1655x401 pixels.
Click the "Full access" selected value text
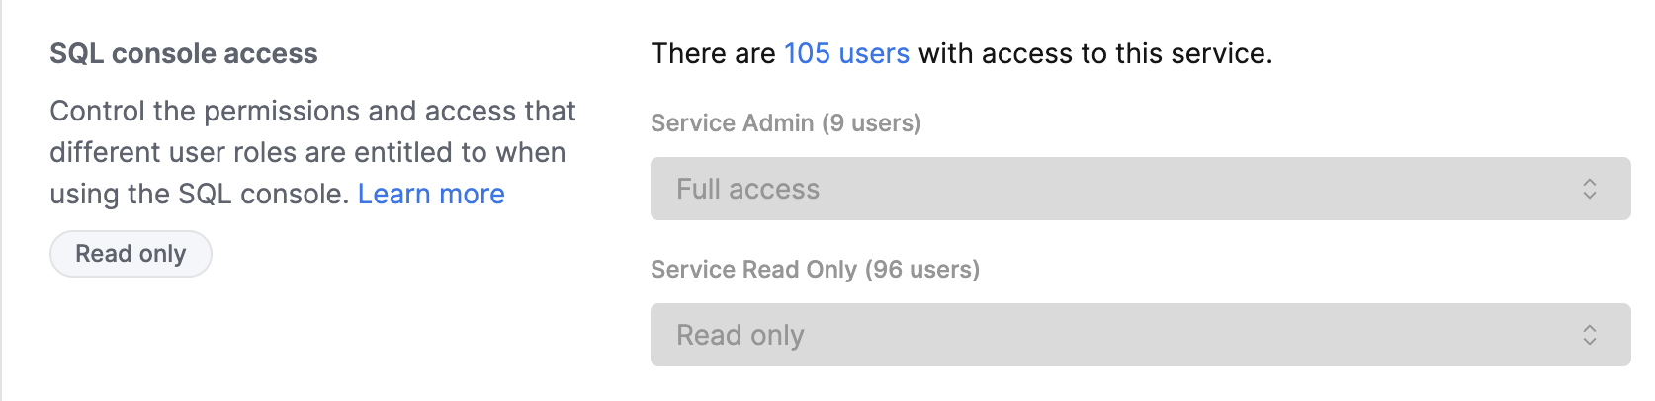tap(747, 189)
